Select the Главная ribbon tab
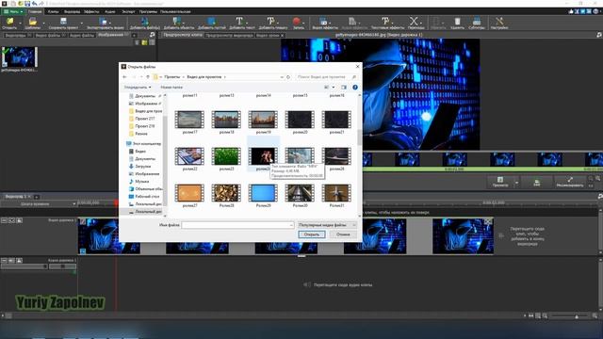 pyautogui.click(x=35, y=11)
